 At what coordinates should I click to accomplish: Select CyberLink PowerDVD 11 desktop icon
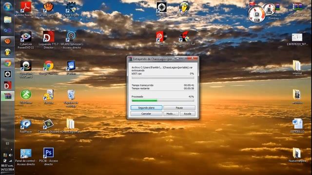click(x=26, y=40)
